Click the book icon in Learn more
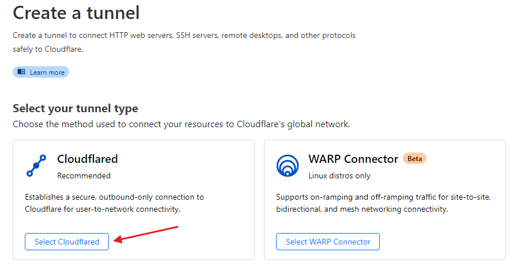 click(x=21, y=72)
